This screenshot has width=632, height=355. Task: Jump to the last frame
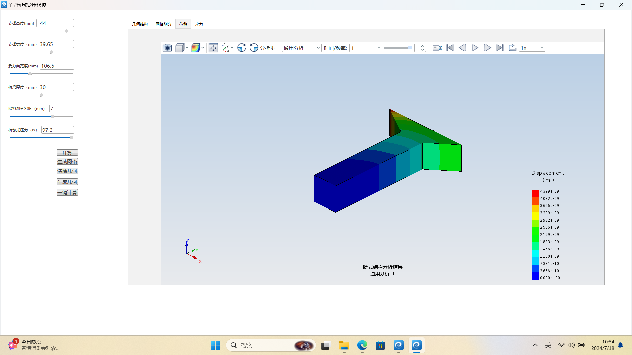click(x=500, y=48)
